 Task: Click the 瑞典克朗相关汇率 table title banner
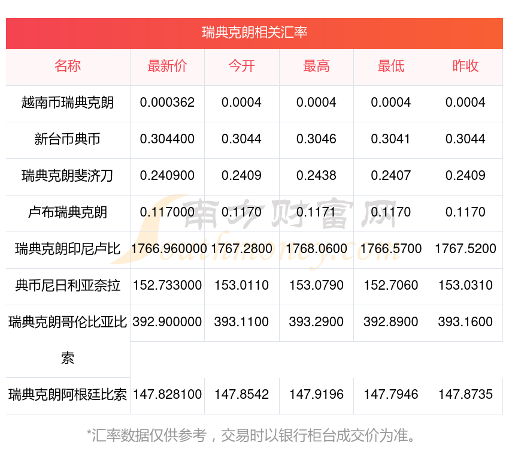point(255,32)
